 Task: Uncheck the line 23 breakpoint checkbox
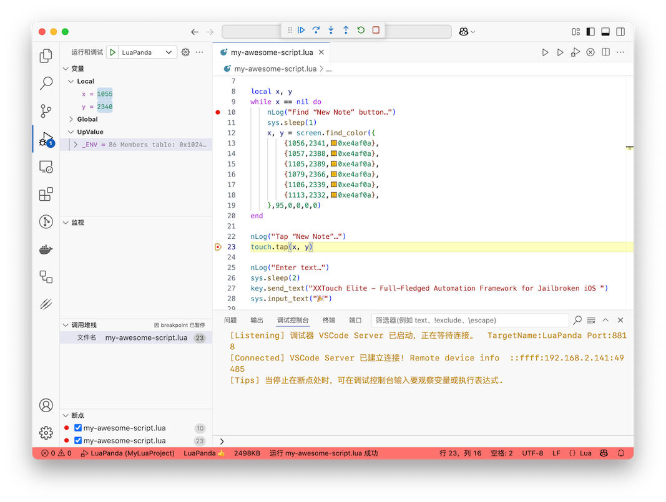tap(78, 440)
